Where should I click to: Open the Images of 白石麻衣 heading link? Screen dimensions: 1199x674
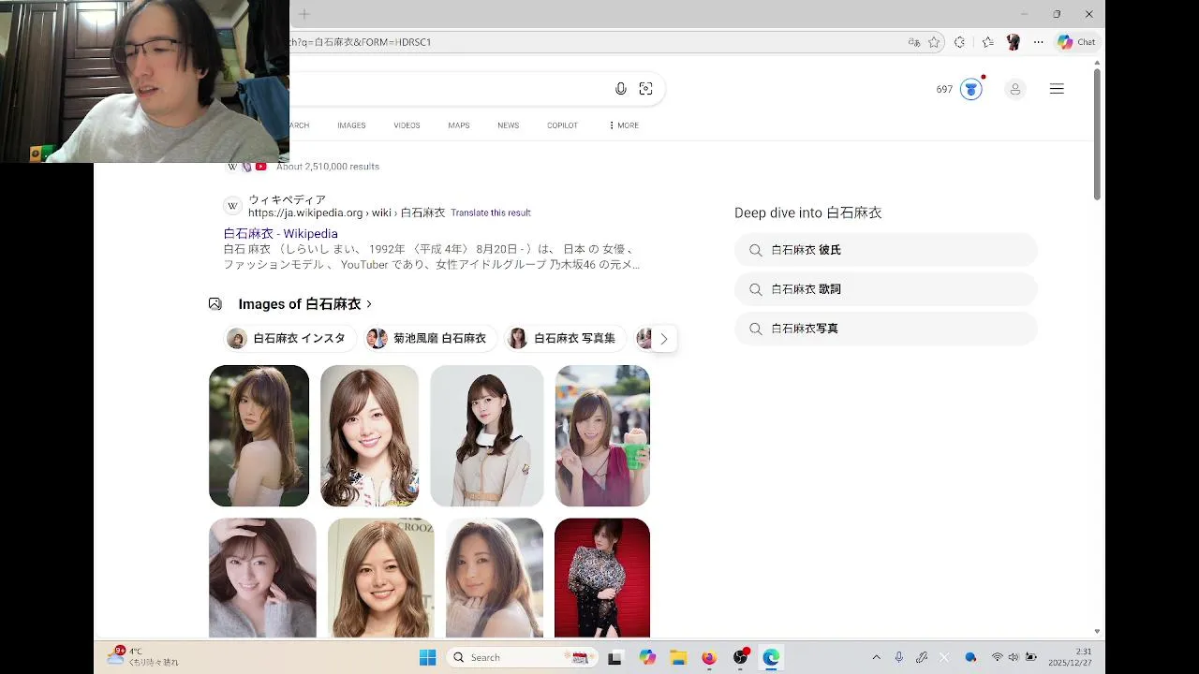(305, 304)
